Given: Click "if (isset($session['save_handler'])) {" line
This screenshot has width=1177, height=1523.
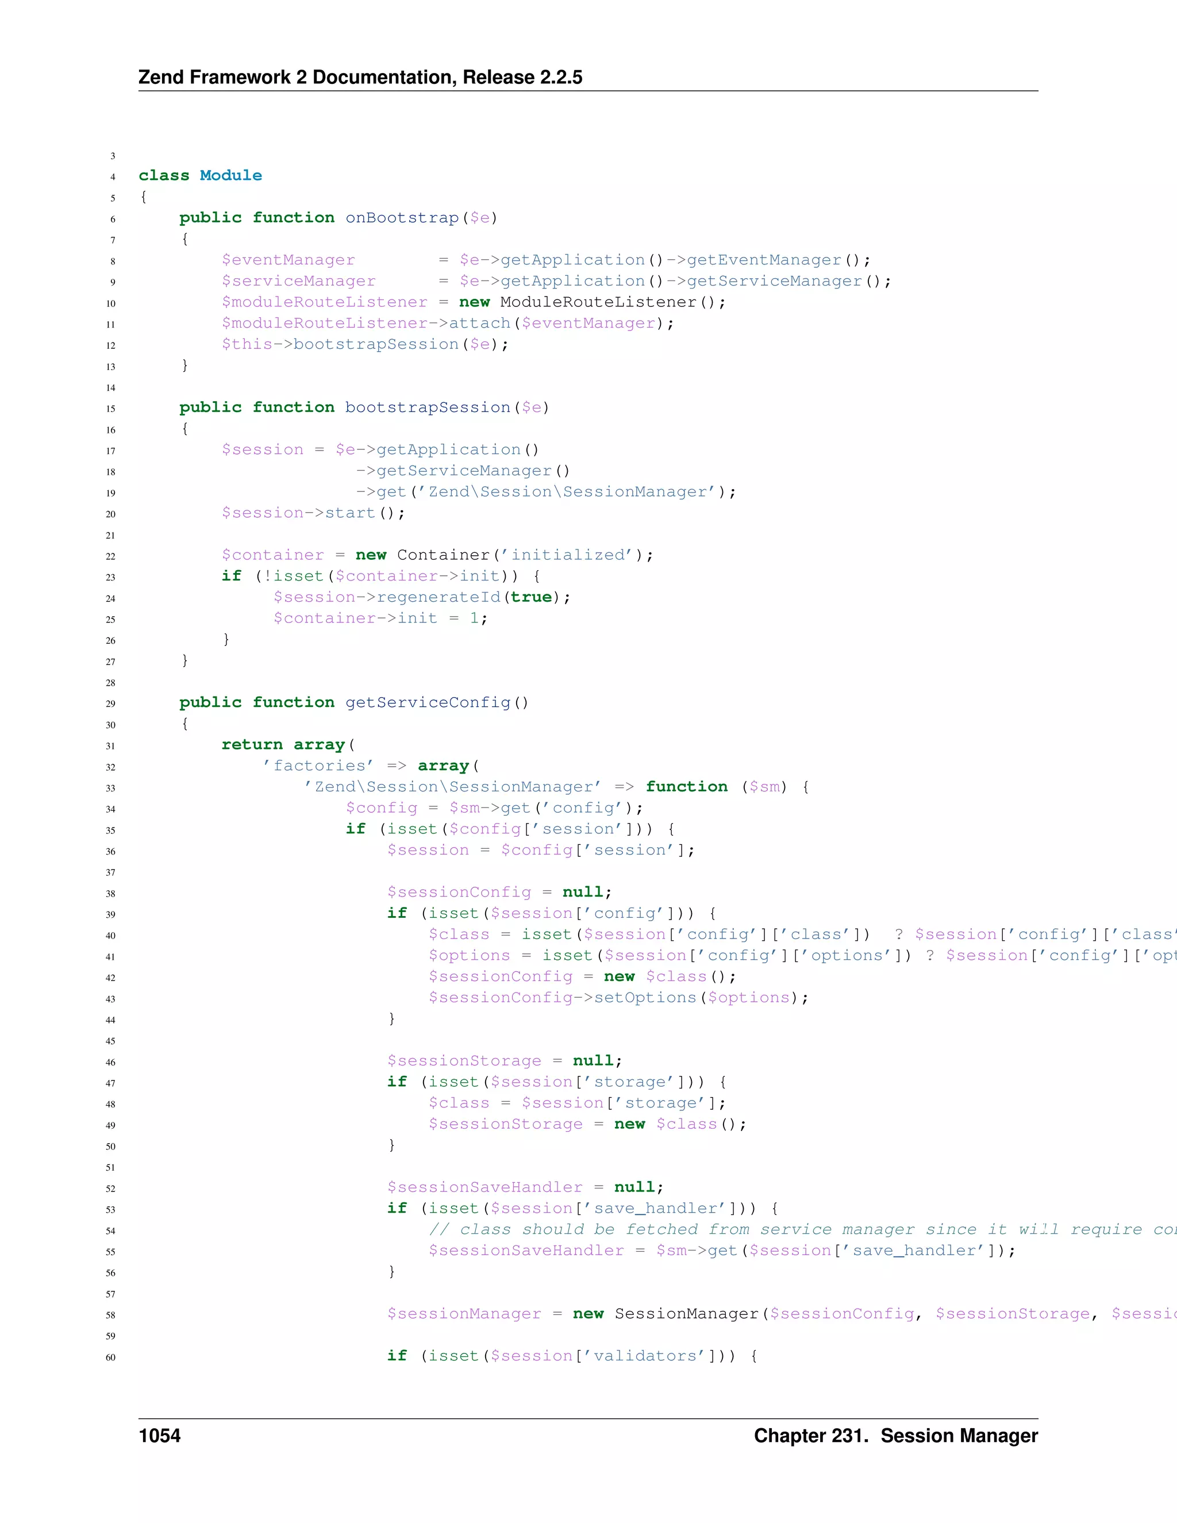Looking at the screenshot, I should 582,1209.
